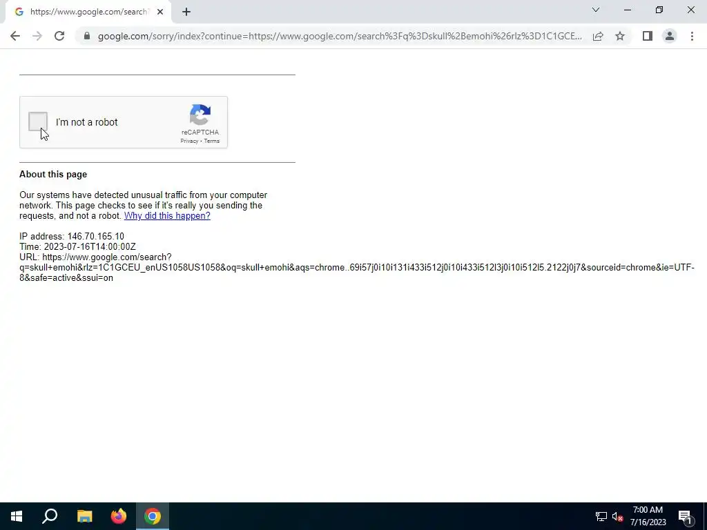Click the Chrome taskbar icon
This screenshot has width=707, height=530.
(x=153, y=516)
